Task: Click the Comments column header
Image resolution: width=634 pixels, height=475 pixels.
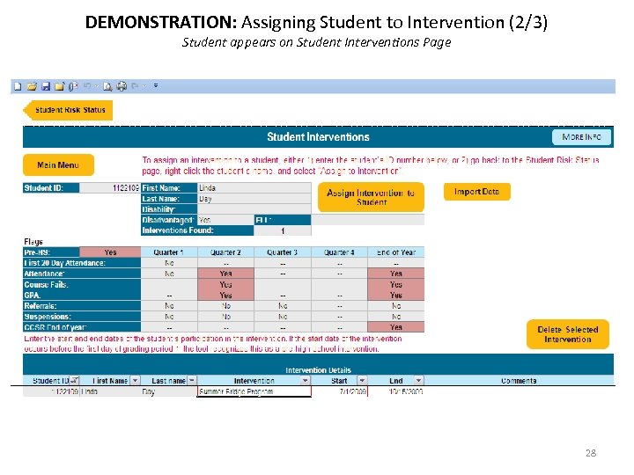Action: [x=519, y=381]
